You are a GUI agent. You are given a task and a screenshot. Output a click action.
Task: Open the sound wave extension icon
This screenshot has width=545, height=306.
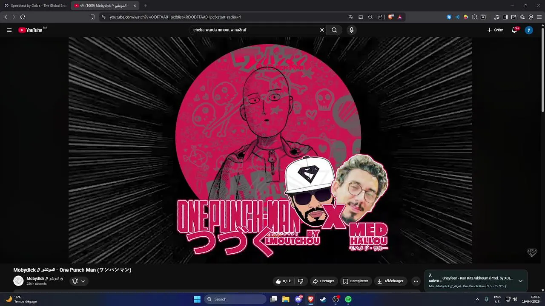pyautogui.click(x=457, y=17)
